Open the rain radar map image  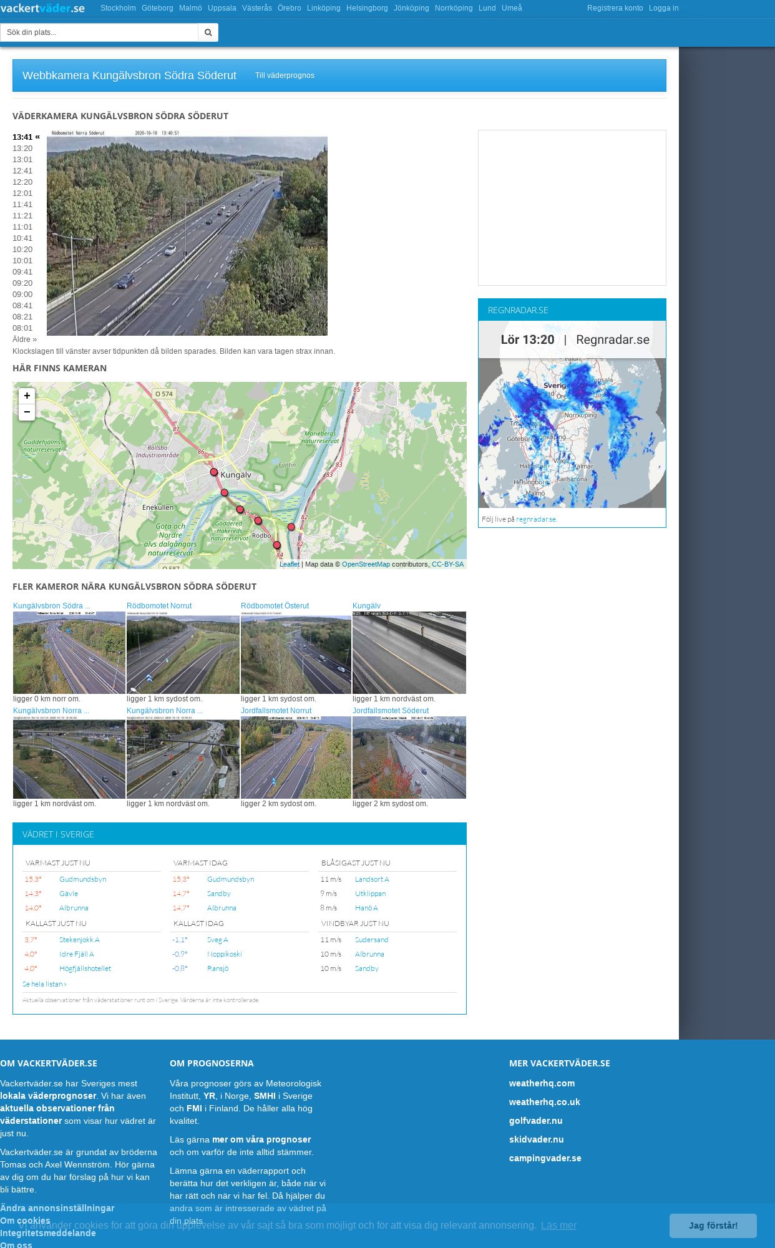coord(572,414)
